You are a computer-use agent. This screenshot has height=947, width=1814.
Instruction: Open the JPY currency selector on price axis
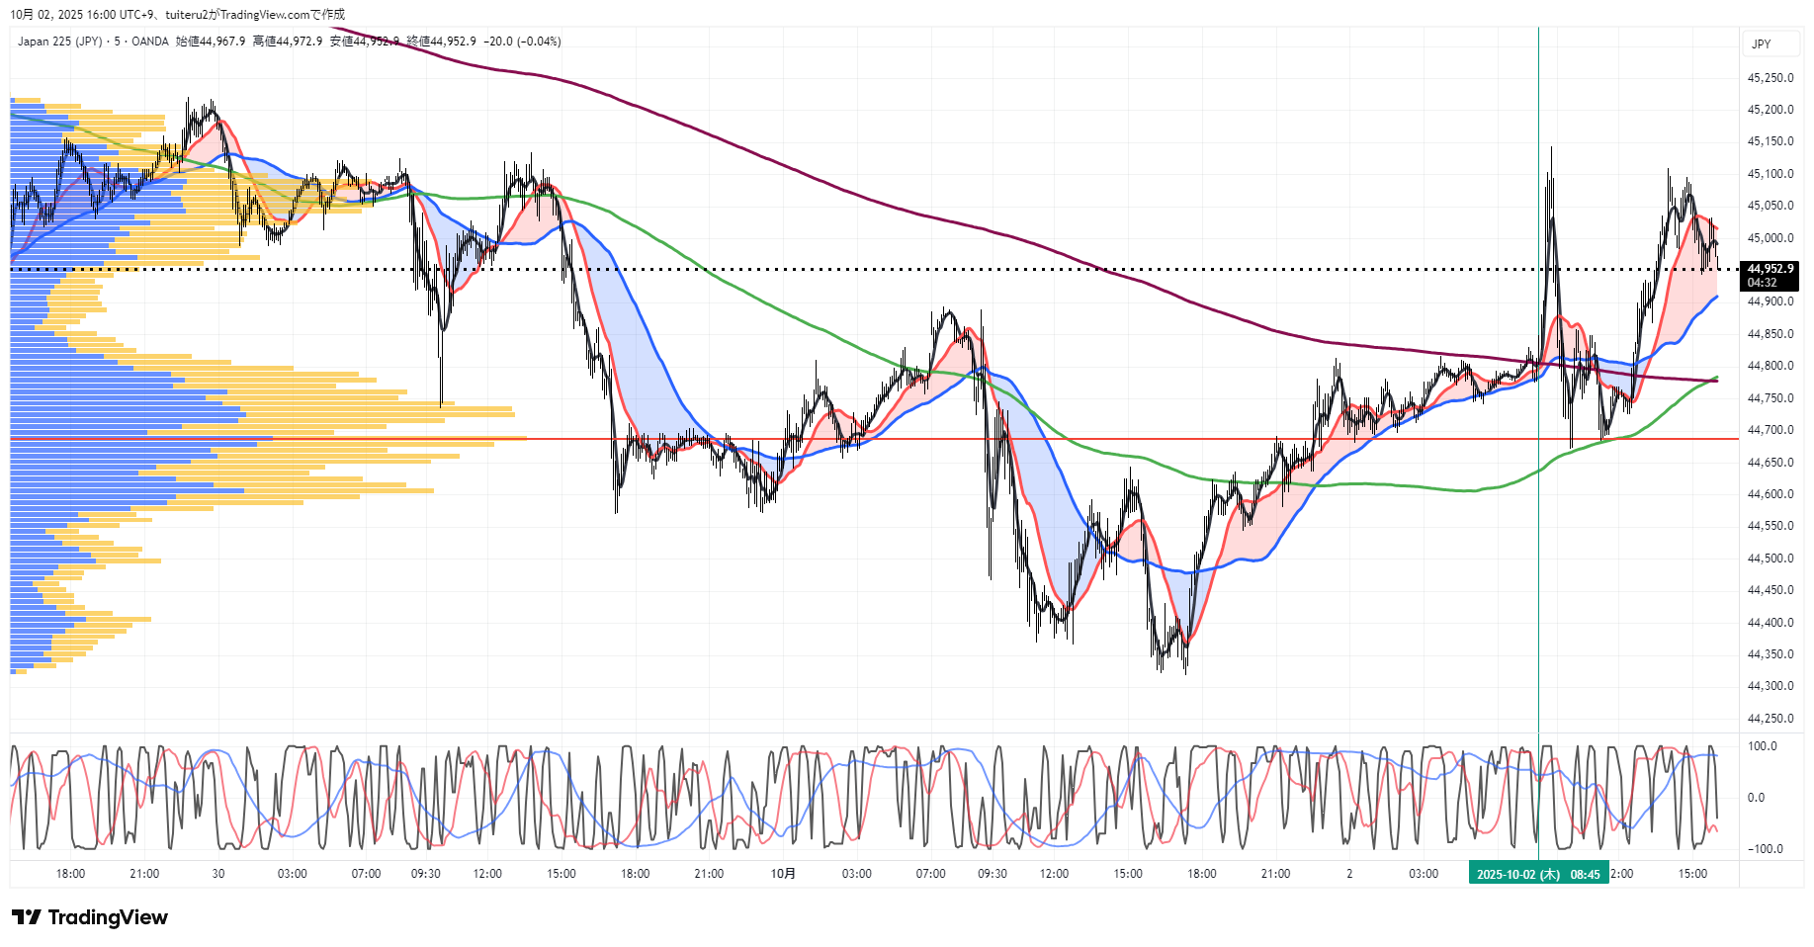(x=1761, y=44)
